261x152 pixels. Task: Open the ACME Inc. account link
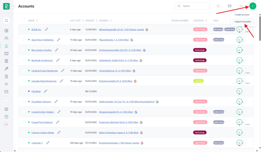click(36, 30)
